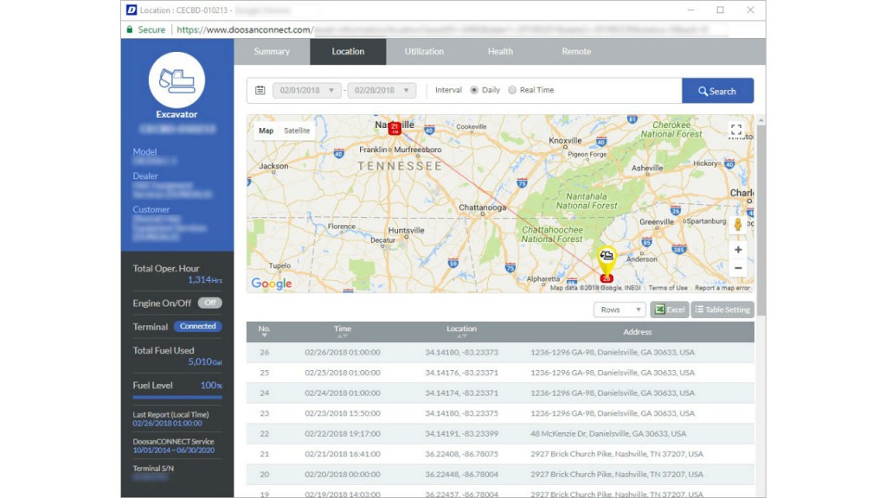
Task: Open the Rows dropdown
Action: (x=620, y=310)
